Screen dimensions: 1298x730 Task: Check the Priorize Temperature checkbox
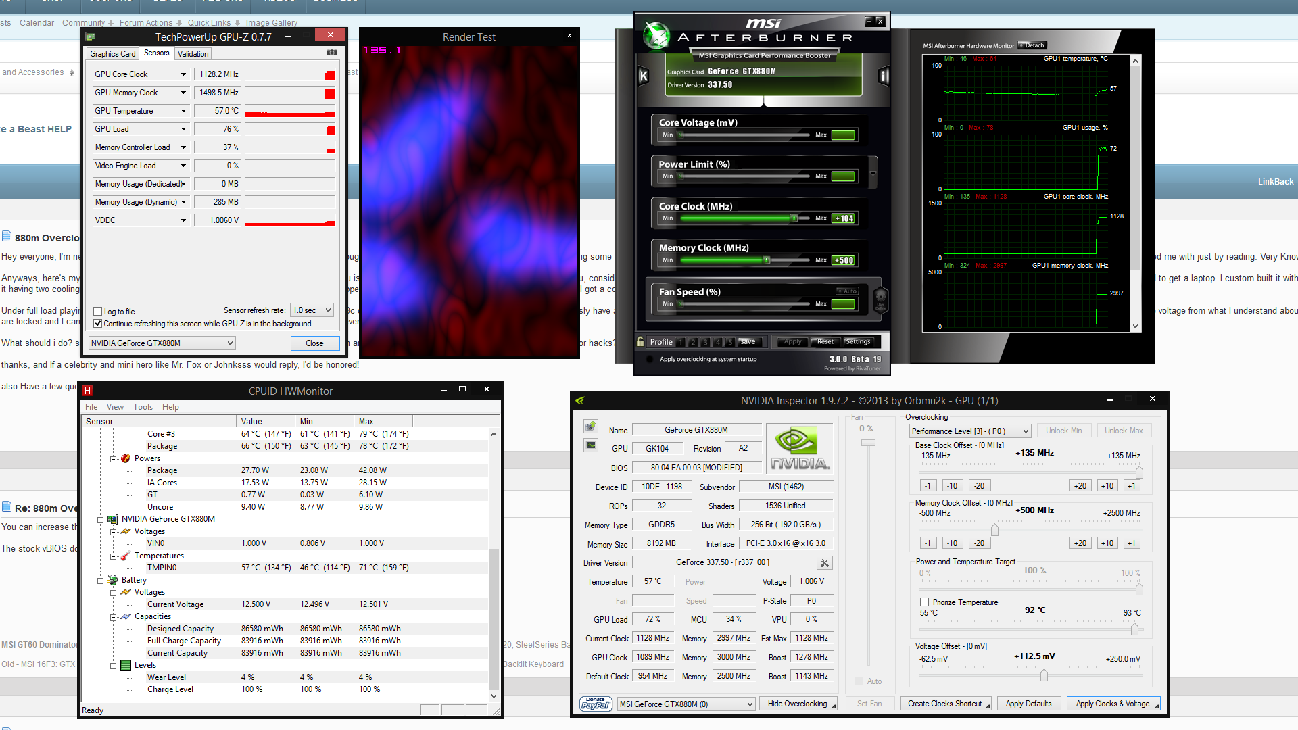click(x=924, y=602)
